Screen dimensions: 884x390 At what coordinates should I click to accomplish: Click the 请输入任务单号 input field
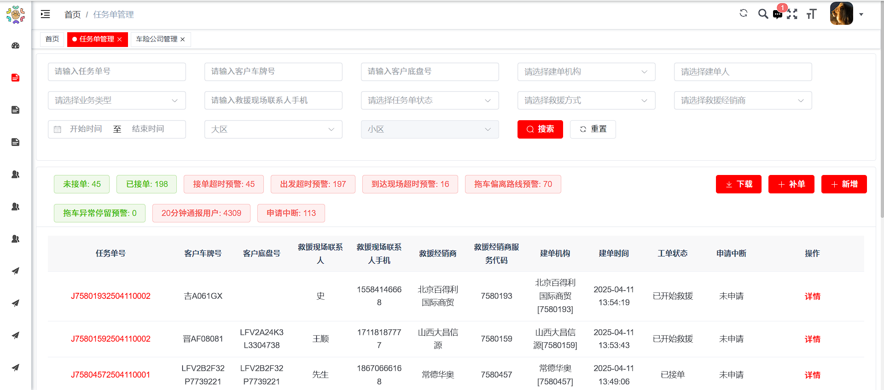pos(116,72)
